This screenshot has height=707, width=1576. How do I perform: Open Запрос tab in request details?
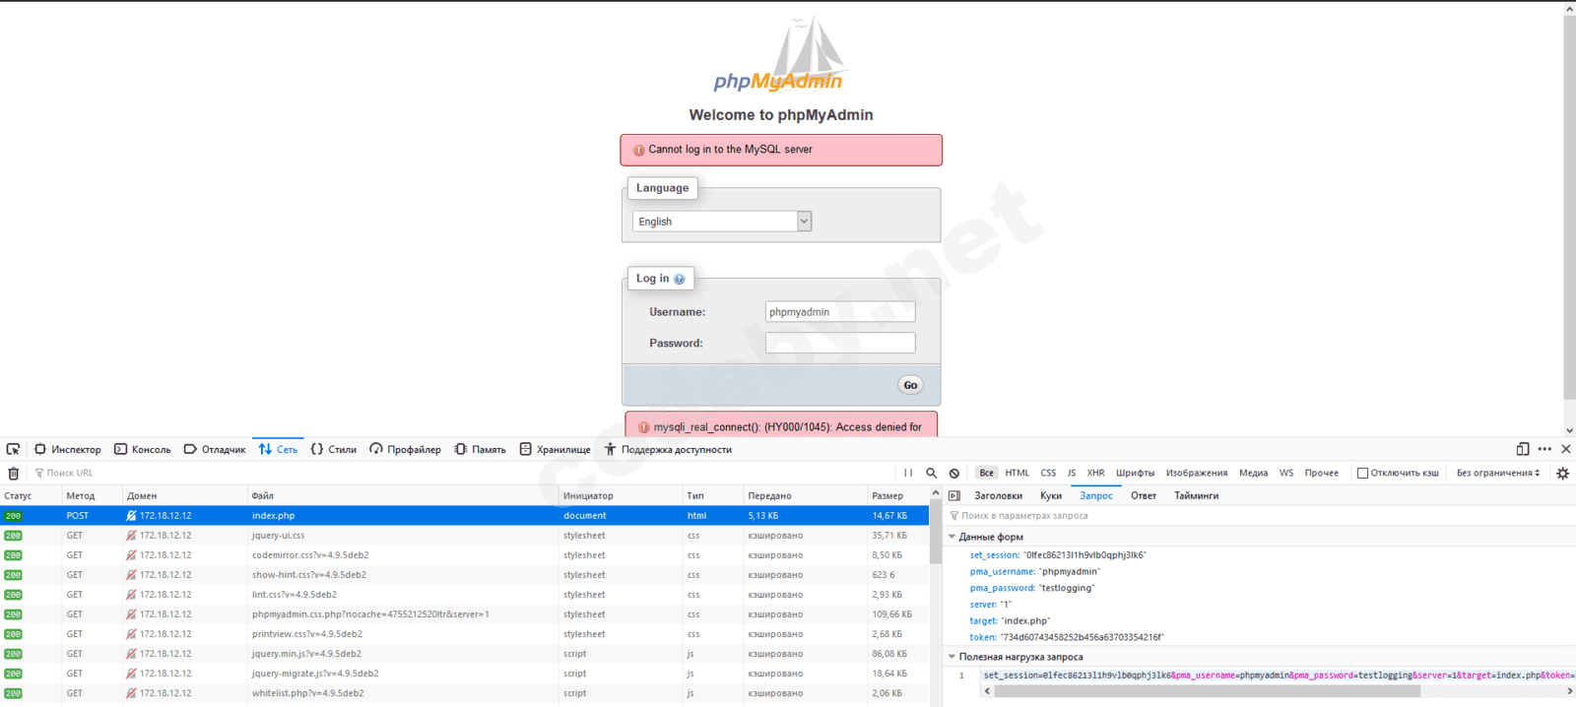(x=1096, y=496)
